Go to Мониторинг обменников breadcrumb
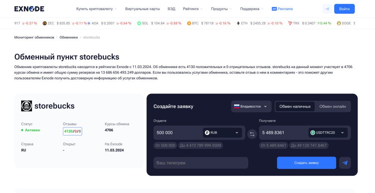The width and height of the screenshot is (375, 193). (34, 37)
